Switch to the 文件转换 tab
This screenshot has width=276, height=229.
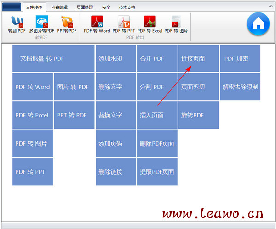34,7
